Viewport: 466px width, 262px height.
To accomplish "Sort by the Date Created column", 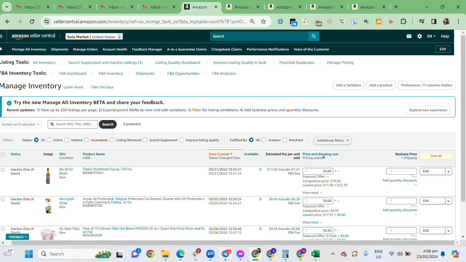I will (221, 154).
